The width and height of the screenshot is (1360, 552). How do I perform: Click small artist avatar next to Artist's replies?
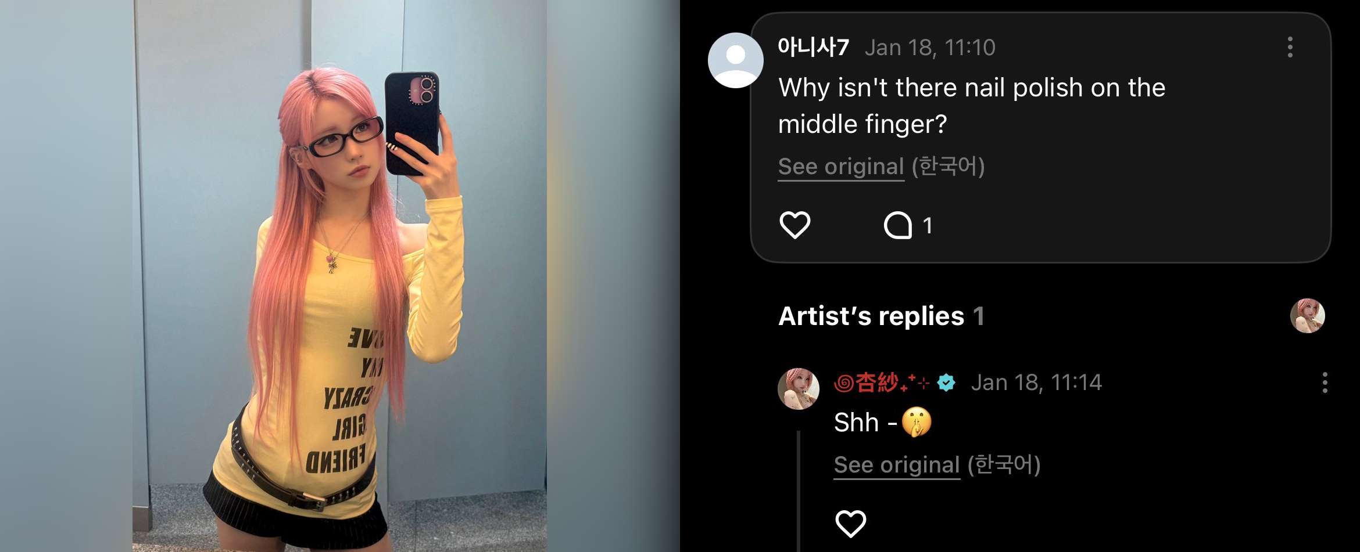(x=1307, y=316)
